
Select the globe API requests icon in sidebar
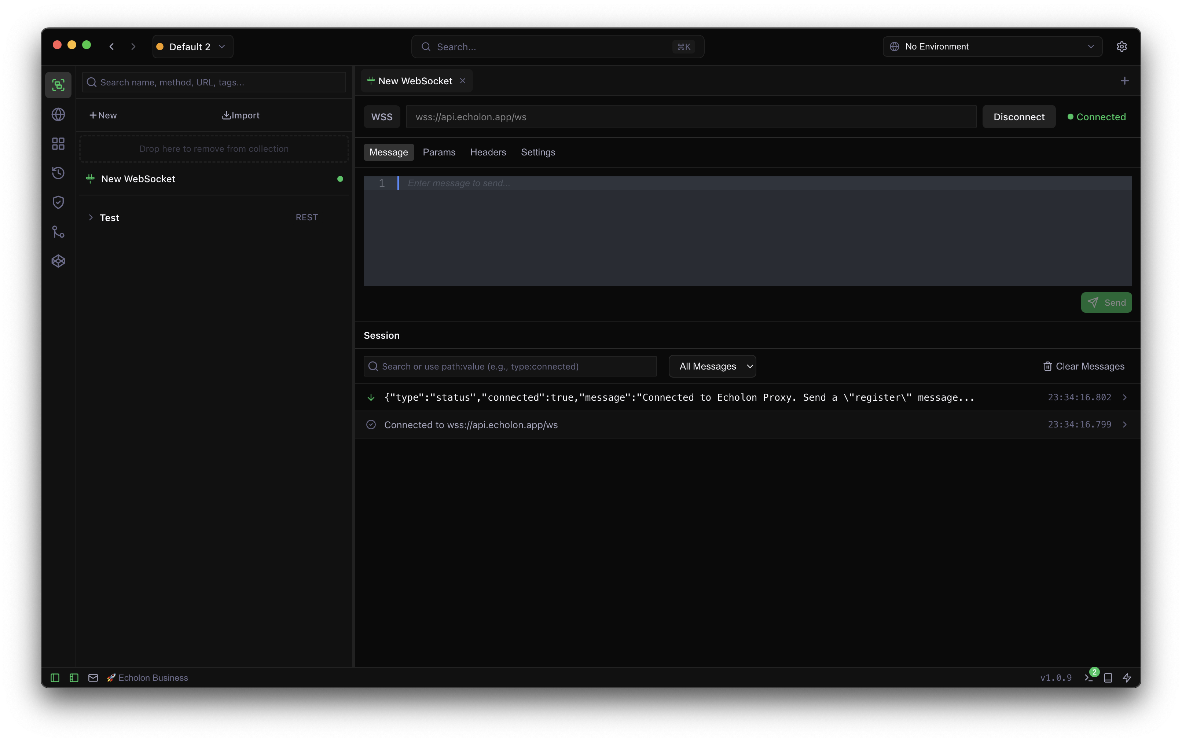[58, 114]
